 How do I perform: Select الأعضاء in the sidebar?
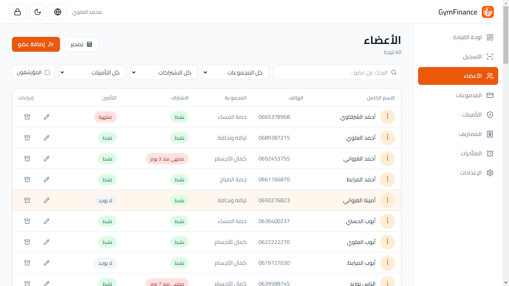point(458,76)
